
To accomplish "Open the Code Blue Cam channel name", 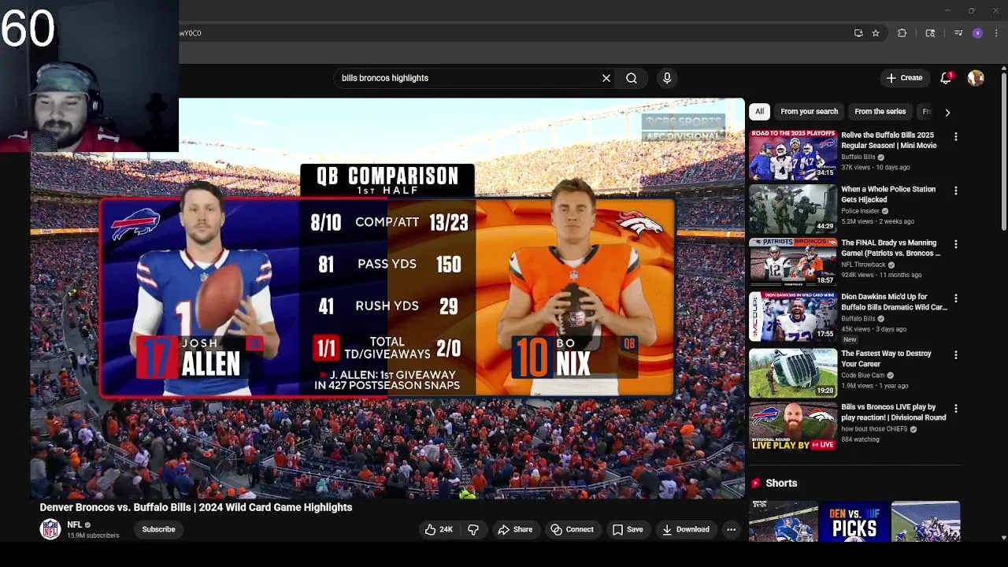I will tap(862, 375).
